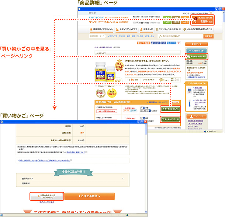Click the orange 検索する search button

208,36
